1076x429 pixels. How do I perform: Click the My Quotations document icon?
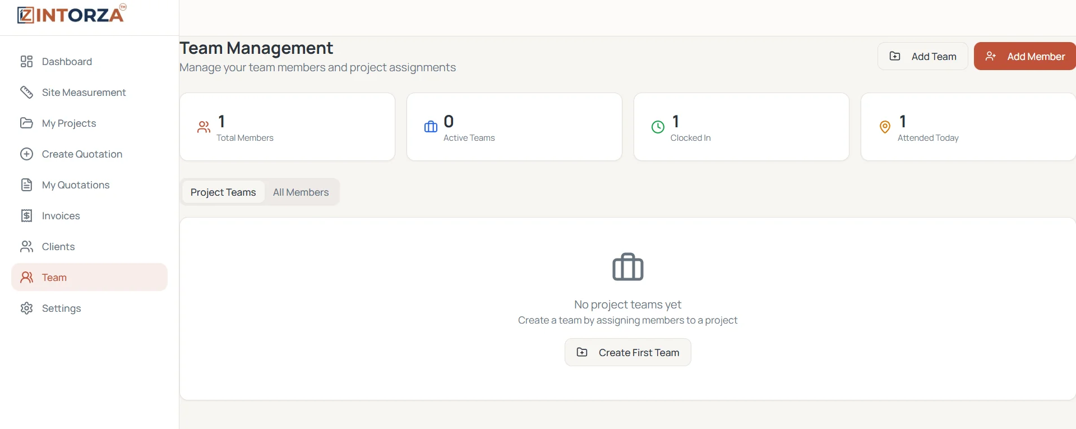pyautogui.click(x=26, y=185)
